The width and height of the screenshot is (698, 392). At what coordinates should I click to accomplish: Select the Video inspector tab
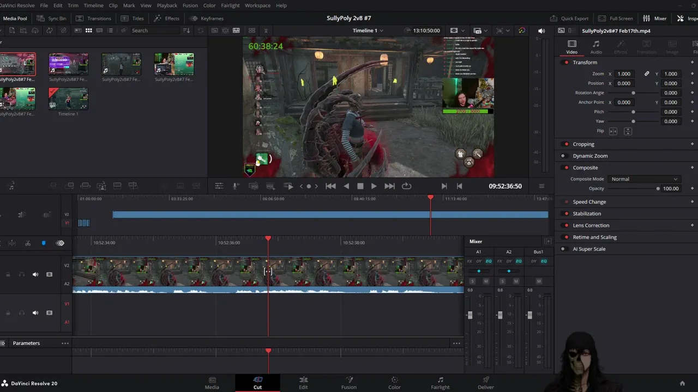[x=571, y=47]
